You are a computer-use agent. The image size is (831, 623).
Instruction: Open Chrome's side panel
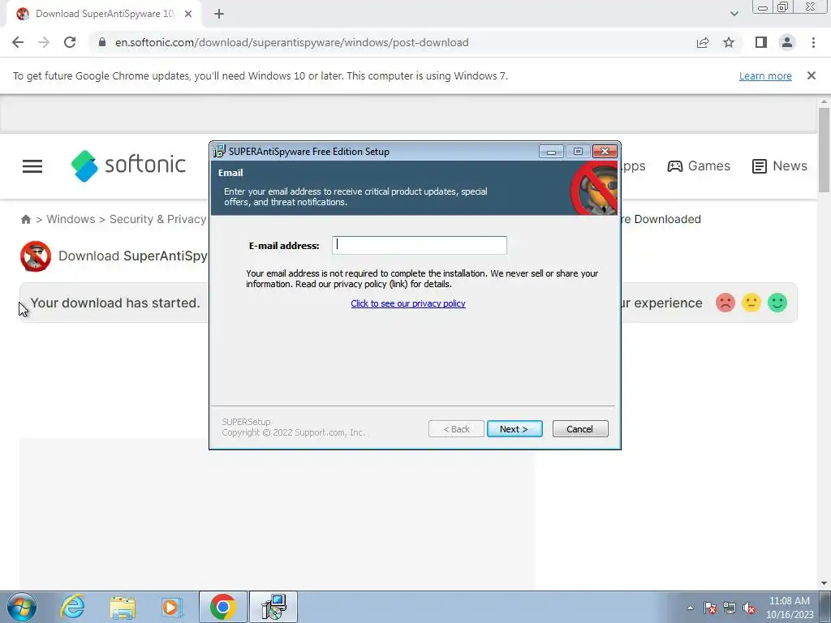click(x=761, y=42)
